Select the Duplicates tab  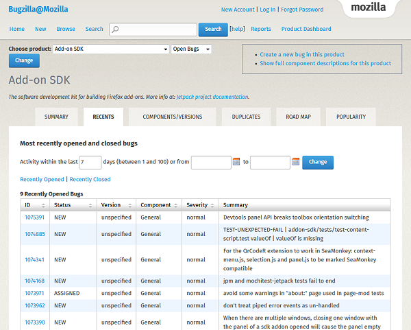coord(246,117)
